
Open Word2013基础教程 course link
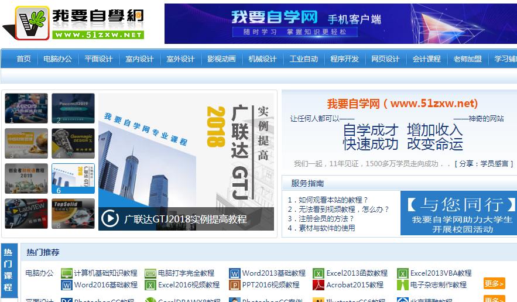(274, 273)
